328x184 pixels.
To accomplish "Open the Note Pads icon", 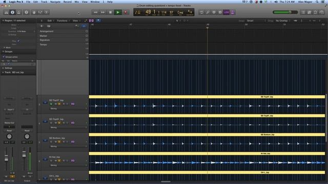I will point(309,12).
